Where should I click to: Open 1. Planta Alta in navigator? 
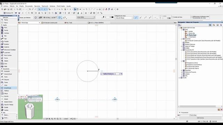point(191,33)
